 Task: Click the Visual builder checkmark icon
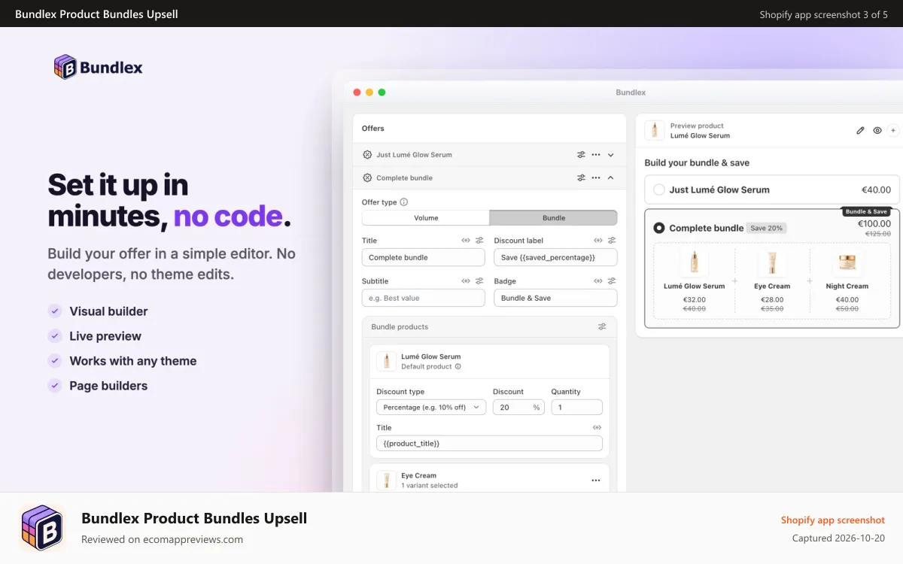[x=55, y=311]
